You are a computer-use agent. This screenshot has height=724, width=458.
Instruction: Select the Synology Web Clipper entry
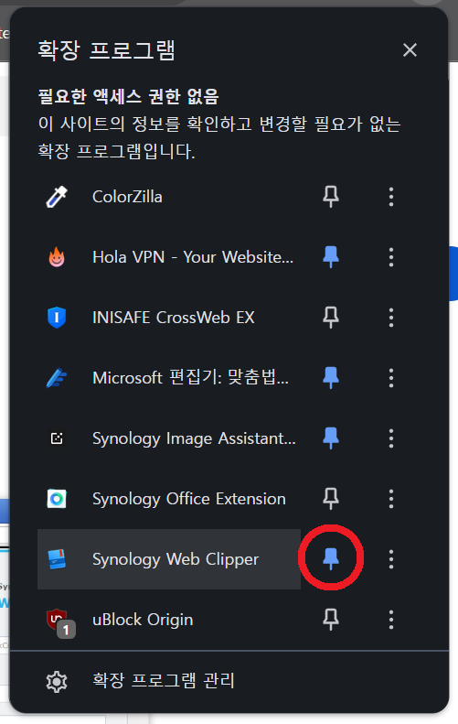169,559
